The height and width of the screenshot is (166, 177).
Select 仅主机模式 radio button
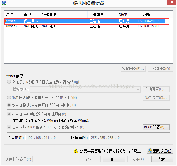coord(9,105)
